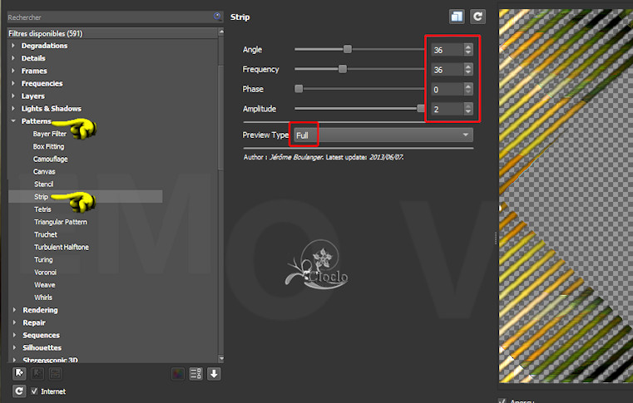Increase the Angle value with up arrow
Viewport: 633px width, 403px height.
(468, 47)
